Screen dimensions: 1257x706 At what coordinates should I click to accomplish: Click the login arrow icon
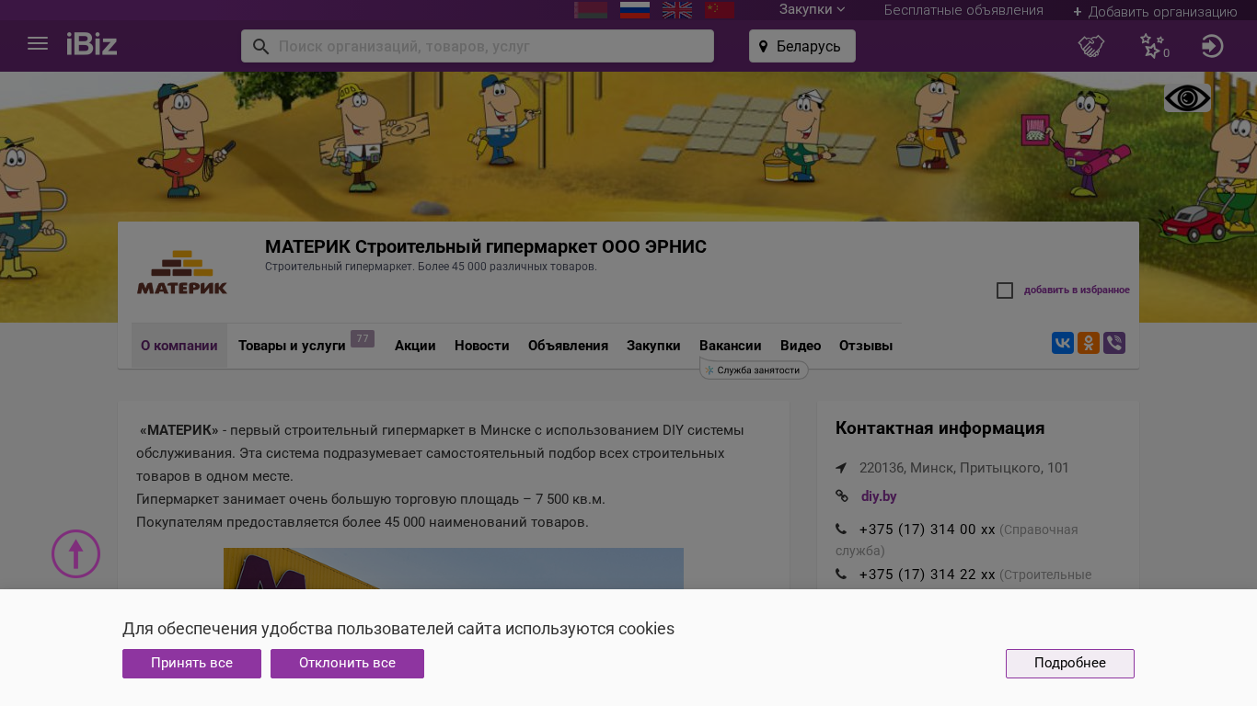(x=1213, y=46)
